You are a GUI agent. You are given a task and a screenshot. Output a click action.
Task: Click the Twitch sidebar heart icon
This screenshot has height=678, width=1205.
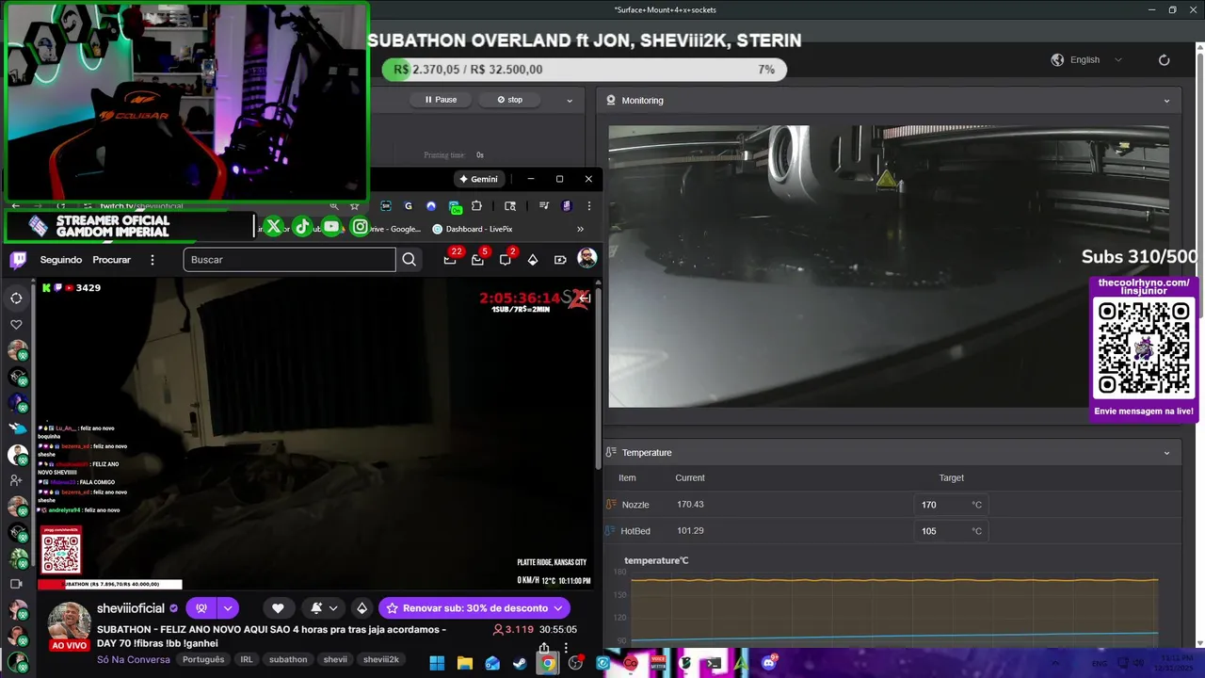click(16, 325)
